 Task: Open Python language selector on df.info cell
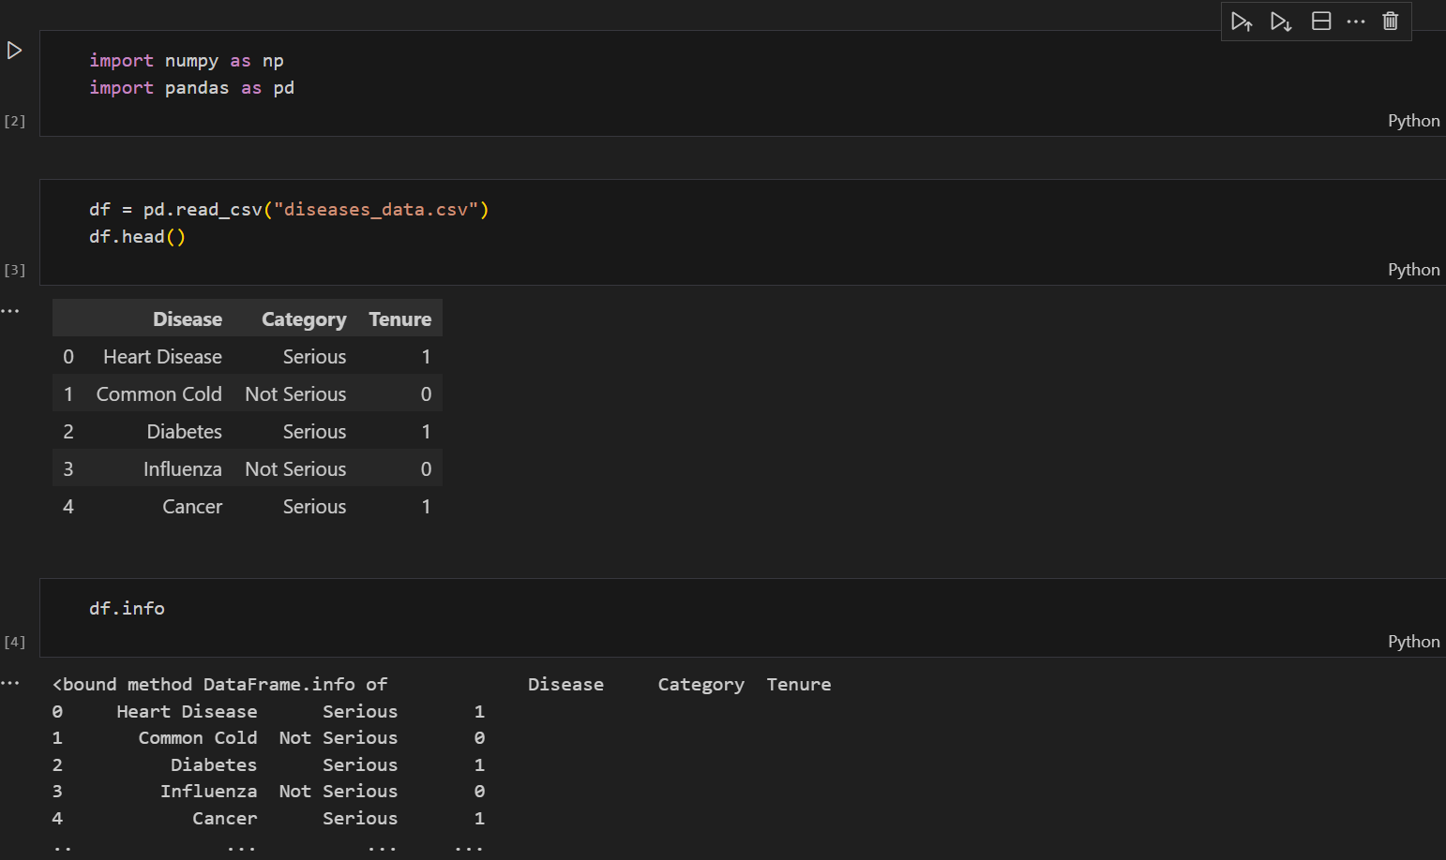coord(1413,641)
